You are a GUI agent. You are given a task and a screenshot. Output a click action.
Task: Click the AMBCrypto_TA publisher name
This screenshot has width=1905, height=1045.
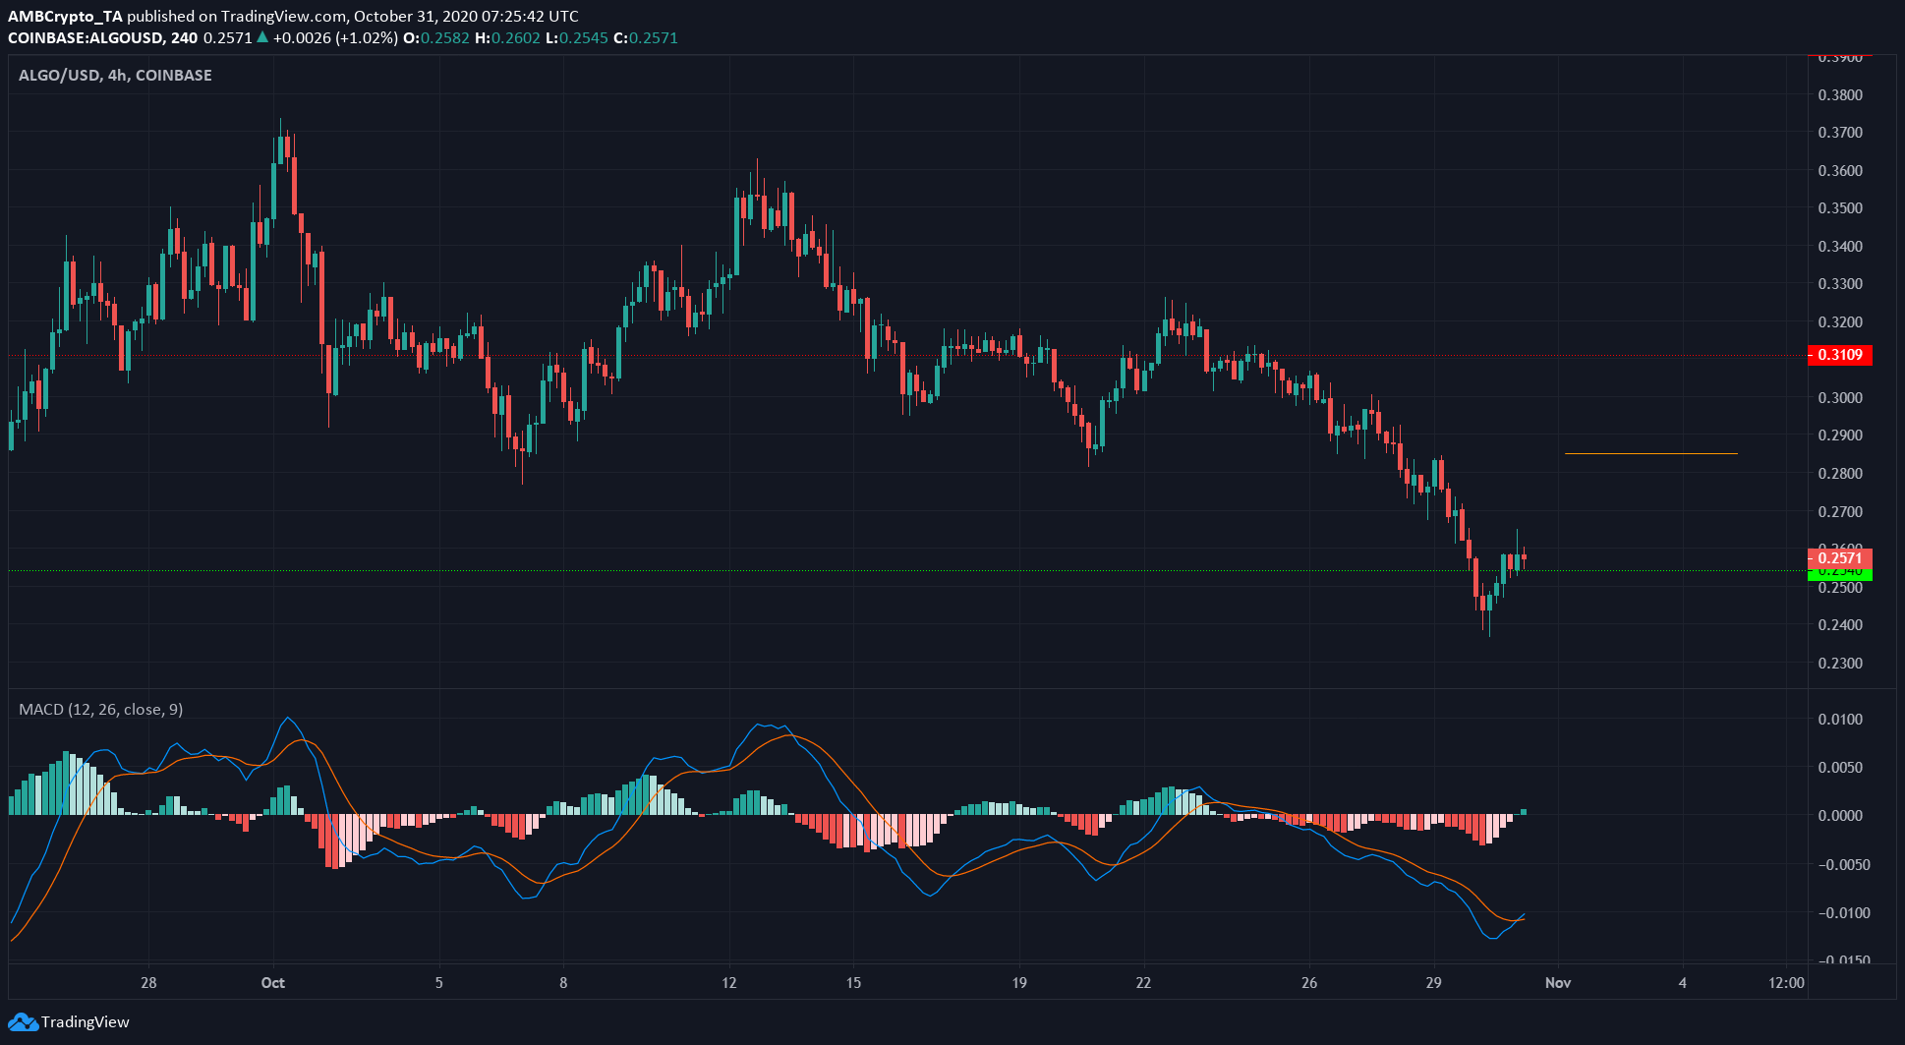click(65, 16)
